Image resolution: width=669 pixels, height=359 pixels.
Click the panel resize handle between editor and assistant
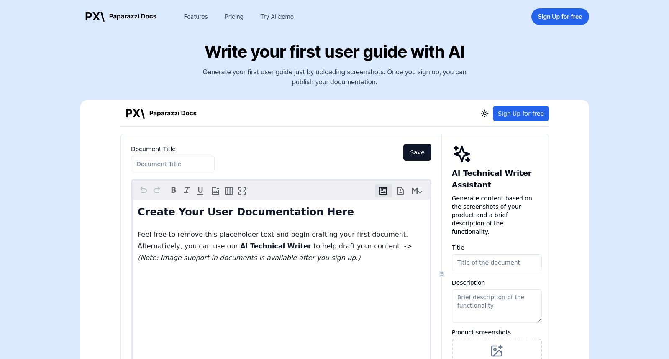pyautogui.click(x=441, y=274)
